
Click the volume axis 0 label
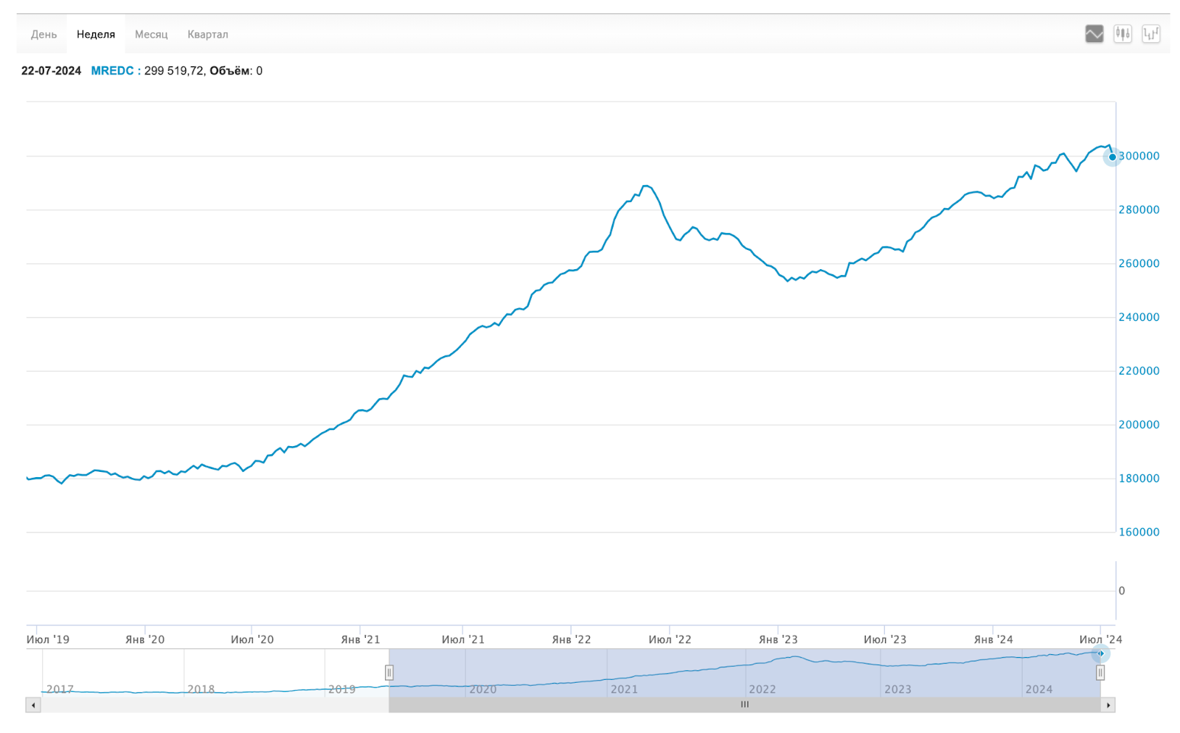(1122, 591)
